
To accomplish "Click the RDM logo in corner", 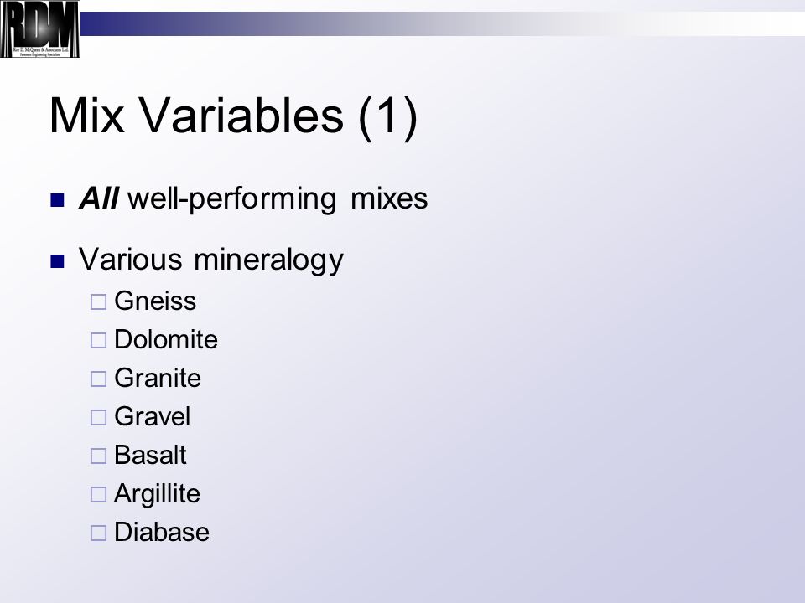I will pos(40,28).
